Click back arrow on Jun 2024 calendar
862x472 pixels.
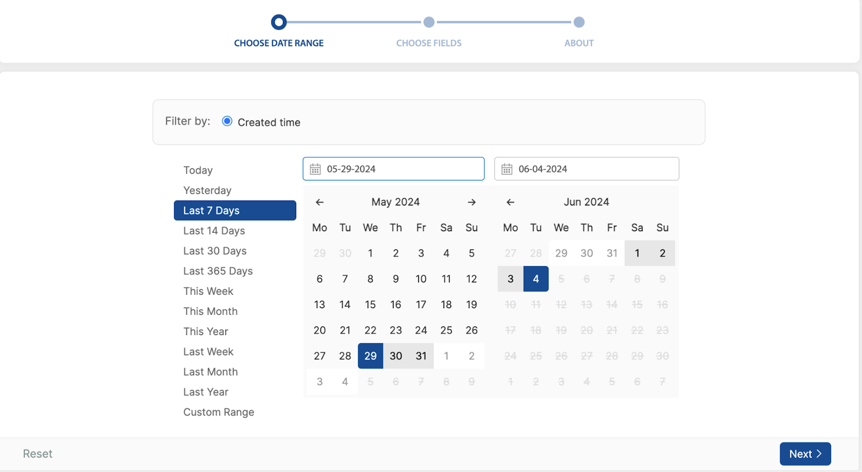[x=510, y=202]
